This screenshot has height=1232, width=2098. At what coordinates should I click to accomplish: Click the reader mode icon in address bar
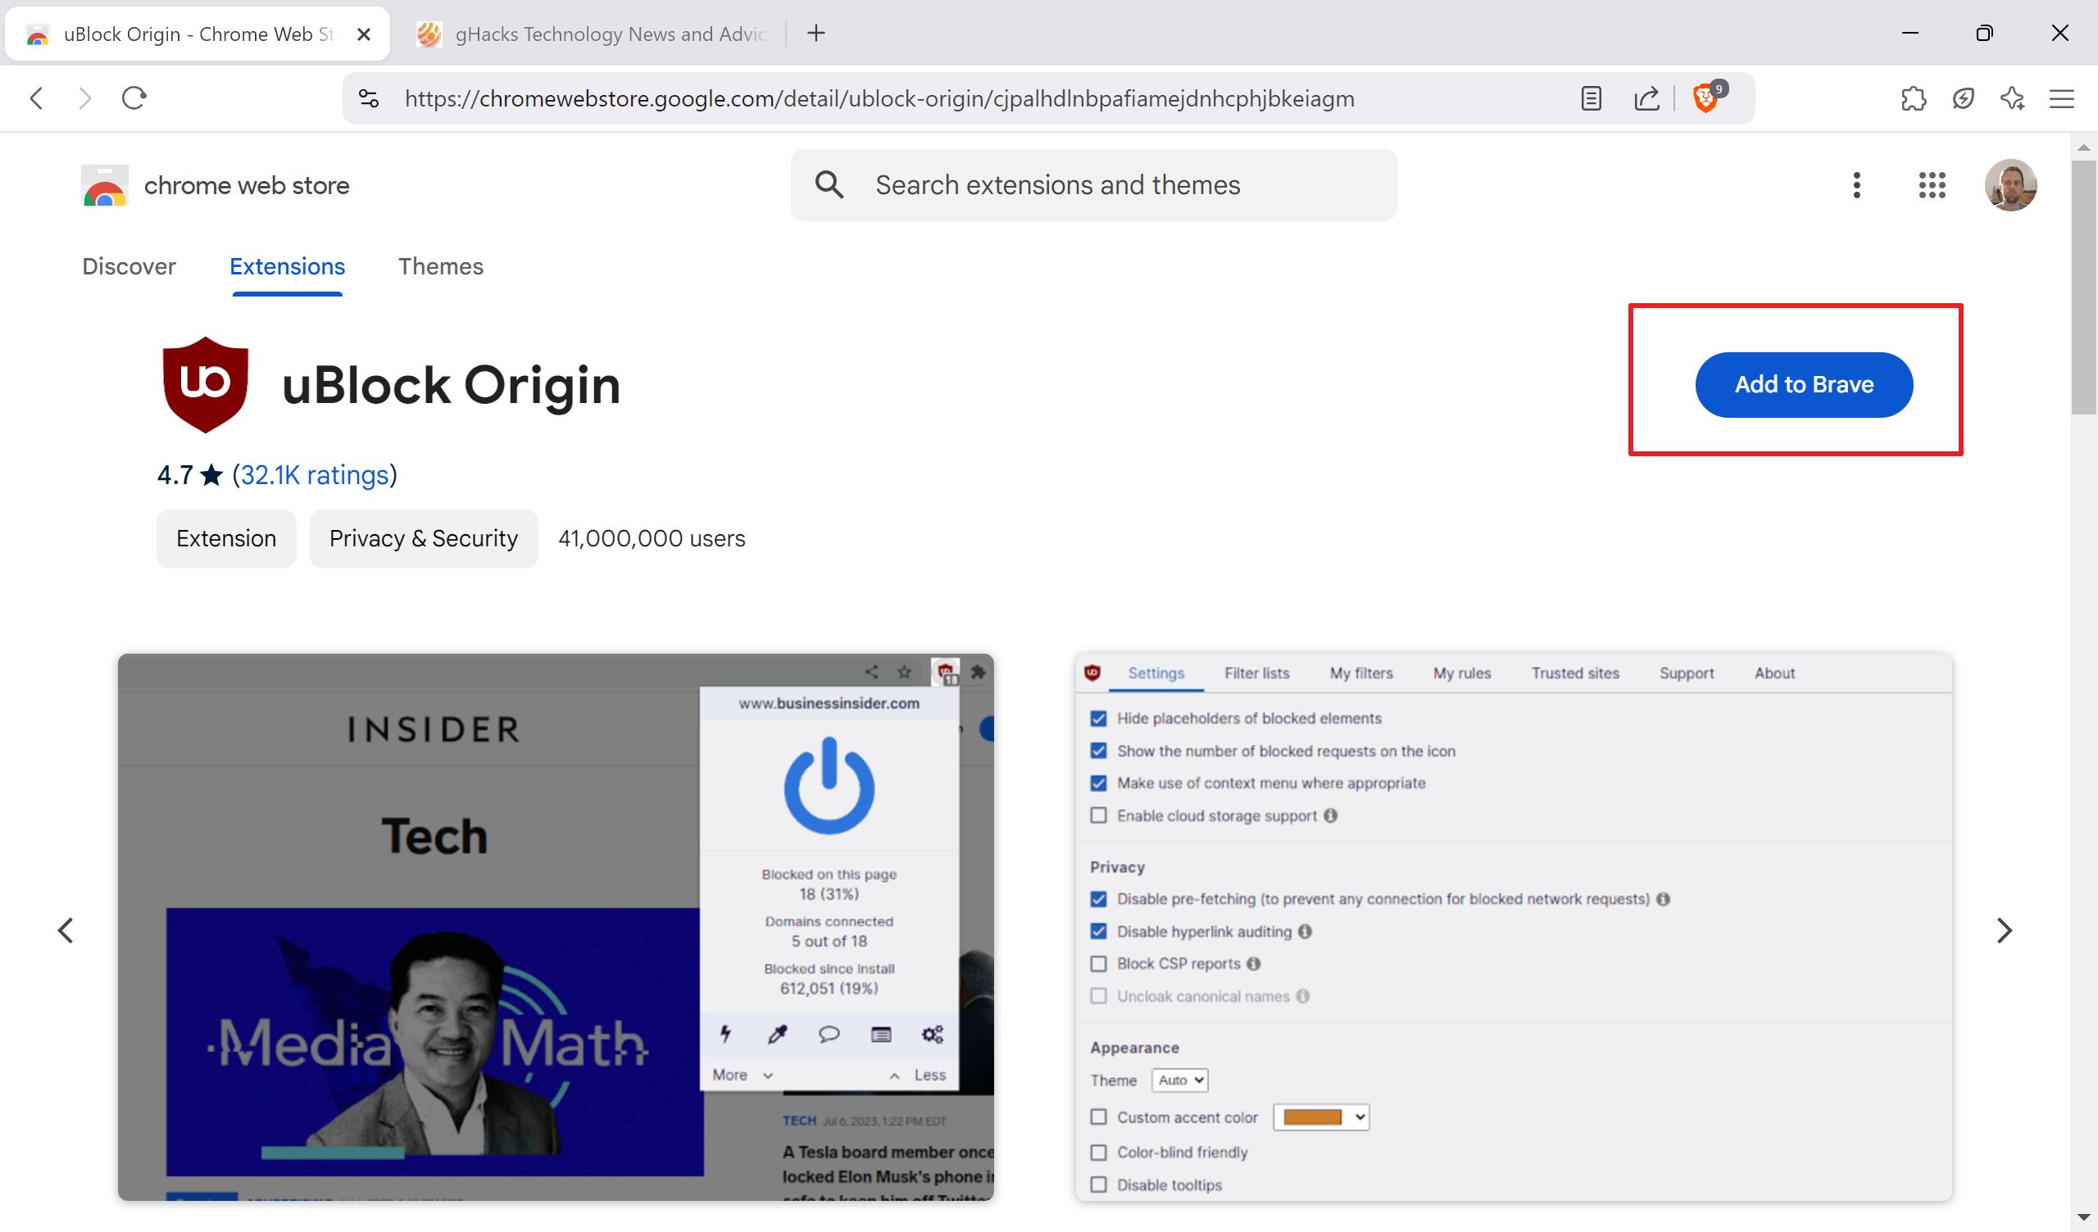tap(1591, 98)
